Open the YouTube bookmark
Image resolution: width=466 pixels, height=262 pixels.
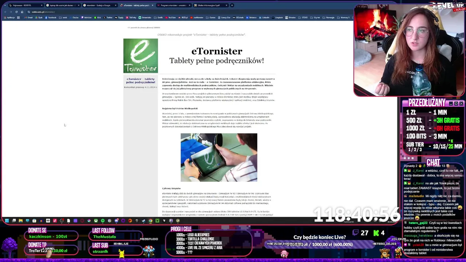[170, 17]
